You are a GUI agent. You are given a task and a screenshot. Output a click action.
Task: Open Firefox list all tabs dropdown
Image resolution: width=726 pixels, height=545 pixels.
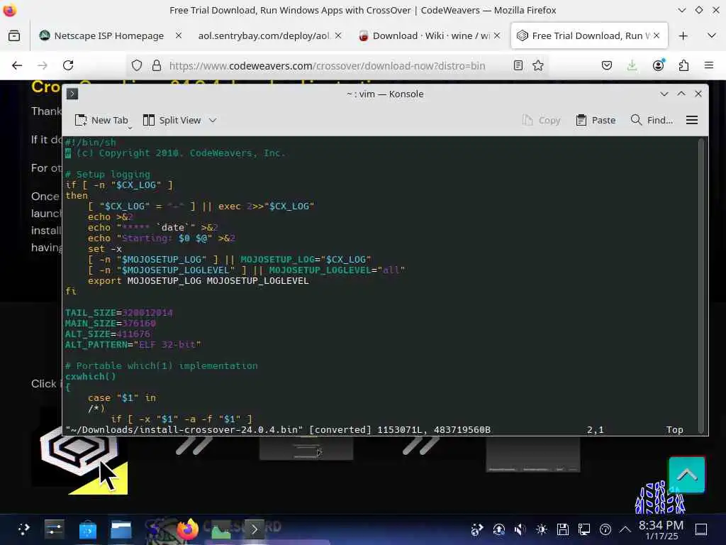712,35
